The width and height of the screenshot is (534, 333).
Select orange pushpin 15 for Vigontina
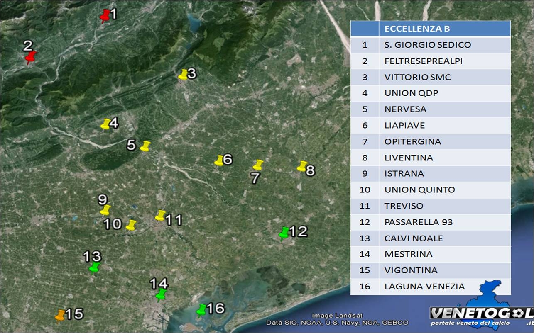coord(60,315)
